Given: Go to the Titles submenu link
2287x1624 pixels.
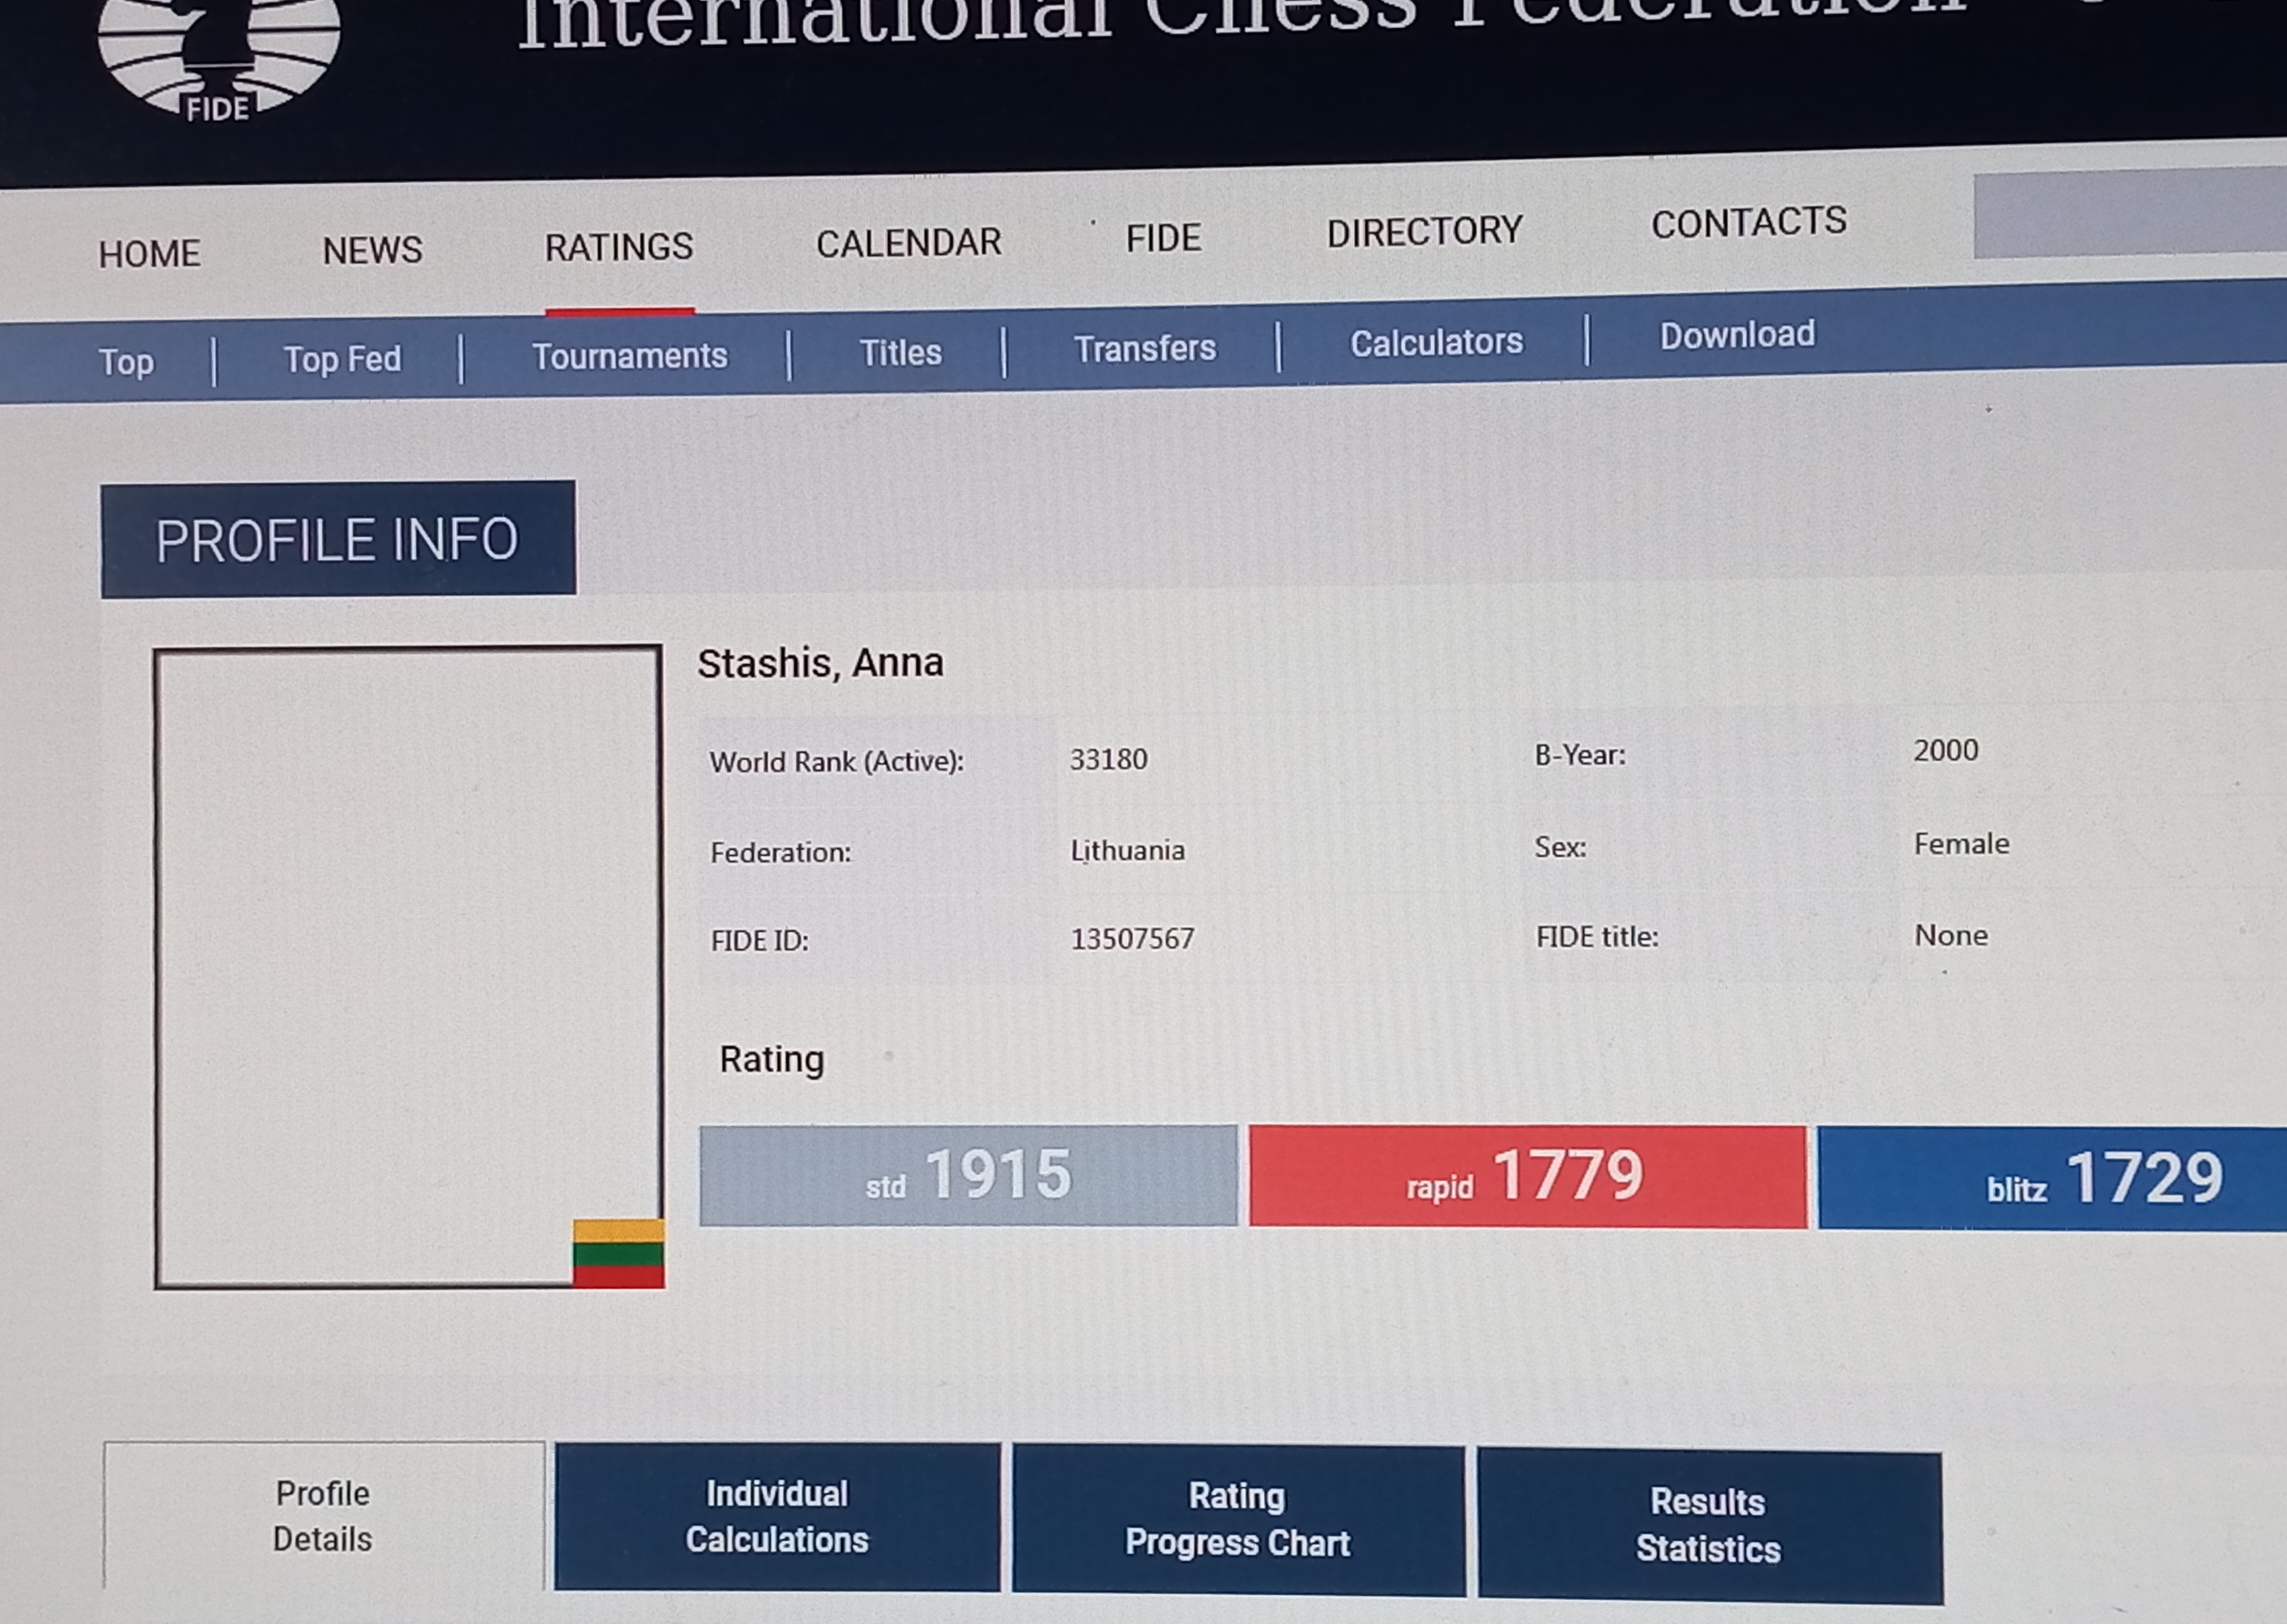Looking at the screenshot, I should pos(900,352).
